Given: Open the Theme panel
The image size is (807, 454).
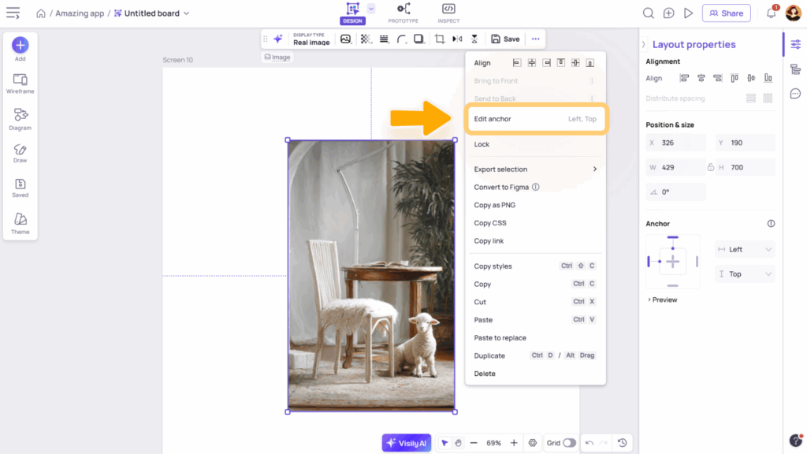Looking at the screenshot, I should point(20,223).
